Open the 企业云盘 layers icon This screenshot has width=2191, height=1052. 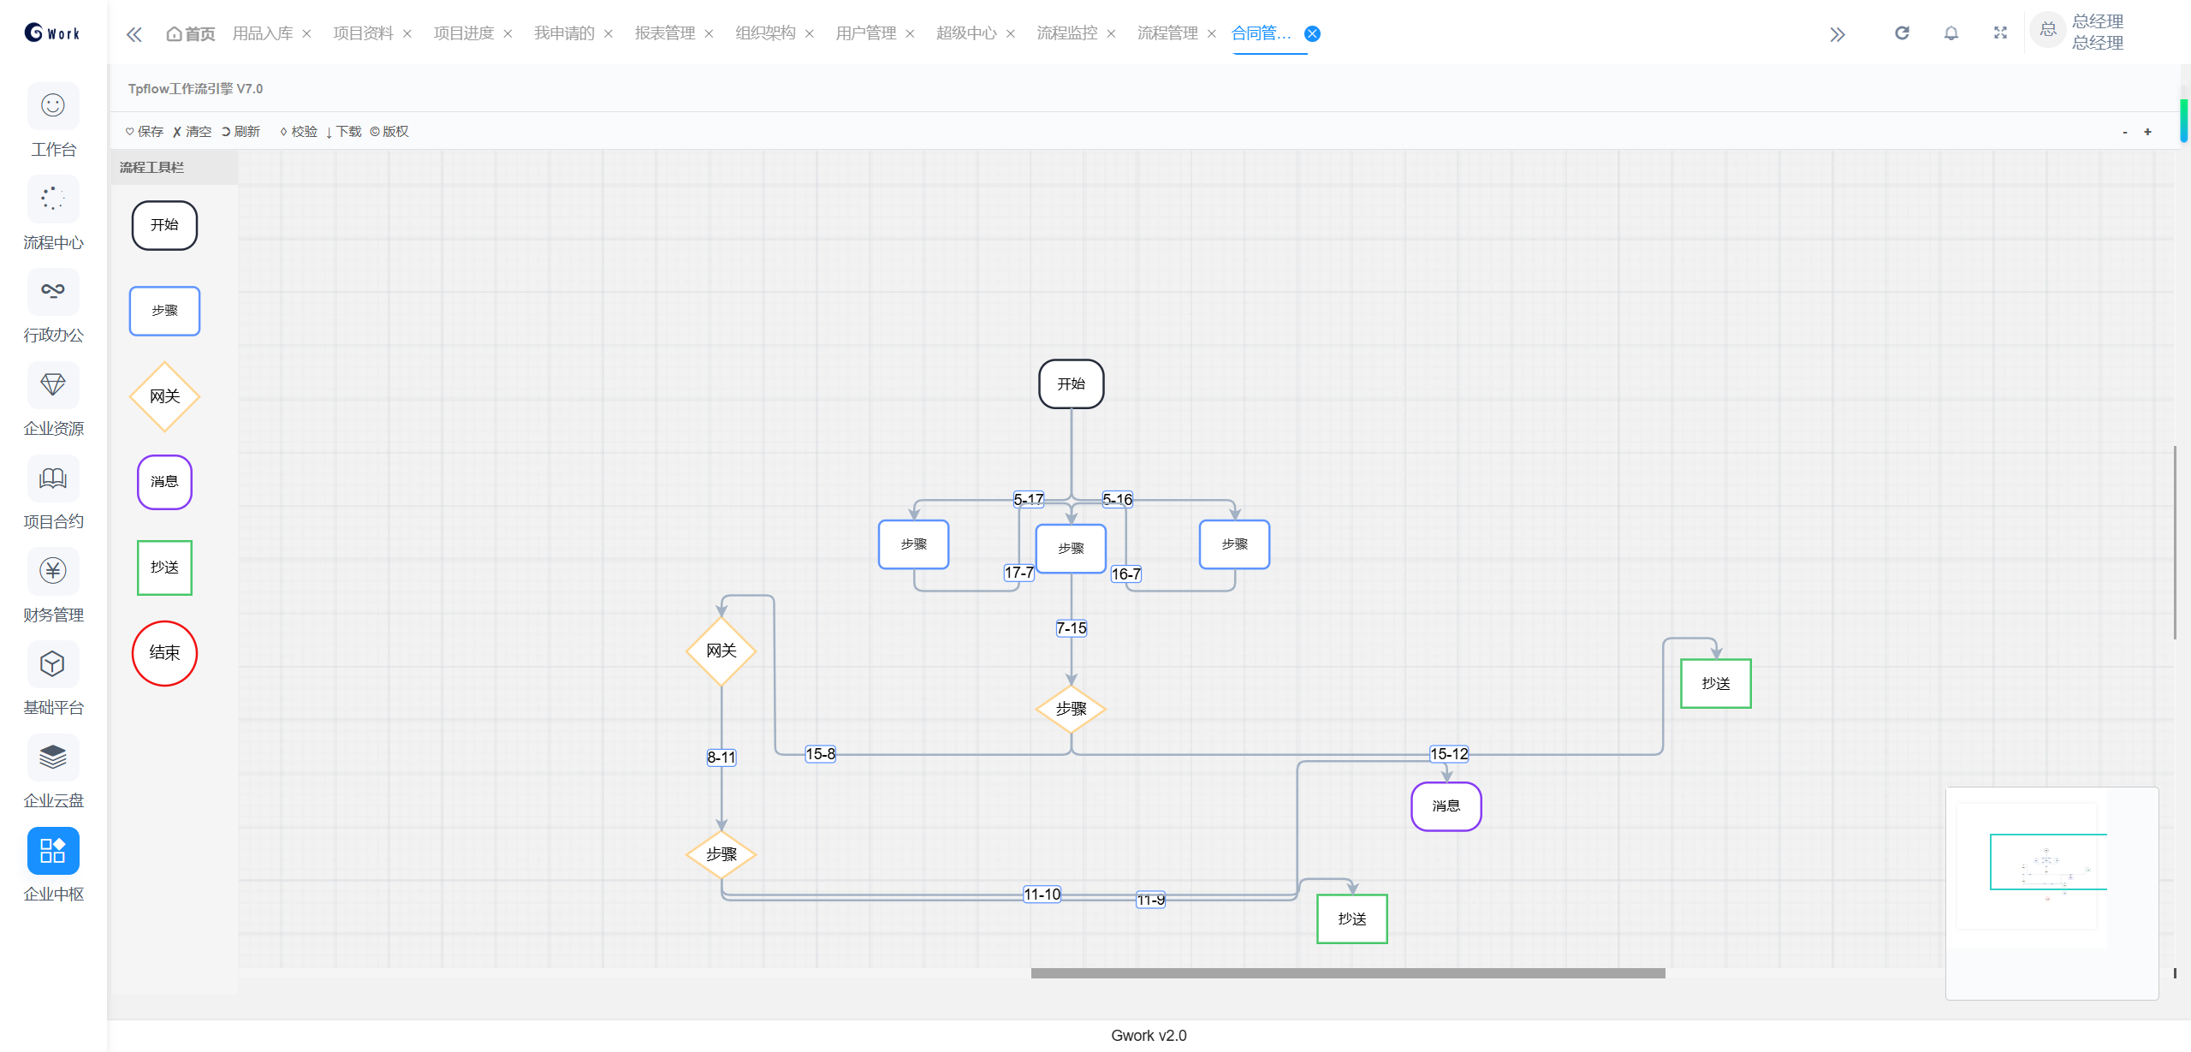[x=53, y=758]
